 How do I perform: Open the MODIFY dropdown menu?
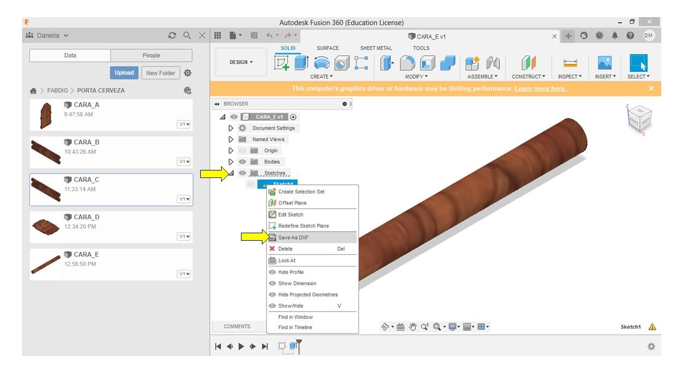point(416,77)
